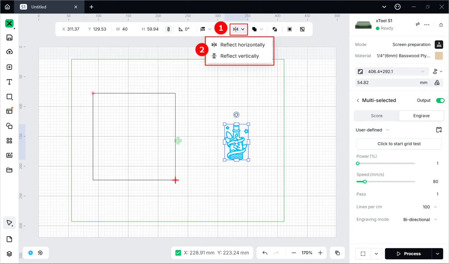Select the Text tool
Image resolution: width=449 pixels, height=264 pixels.
click(9, 82)
